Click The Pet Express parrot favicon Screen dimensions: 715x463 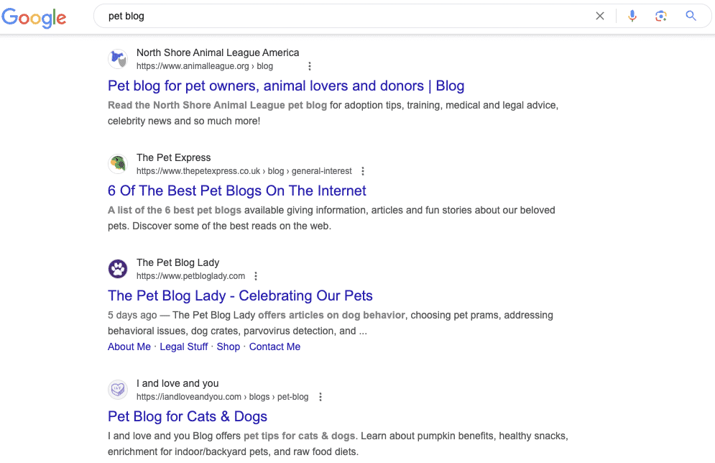(118, 164)
